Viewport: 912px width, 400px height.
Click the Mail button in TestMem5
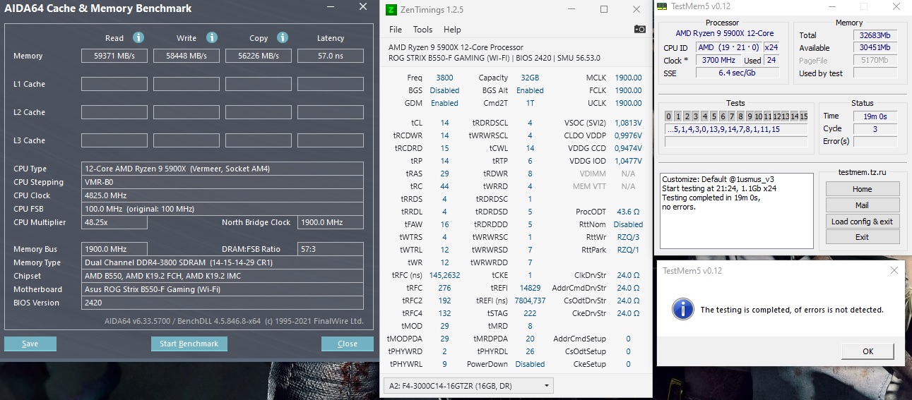(863, 205)
